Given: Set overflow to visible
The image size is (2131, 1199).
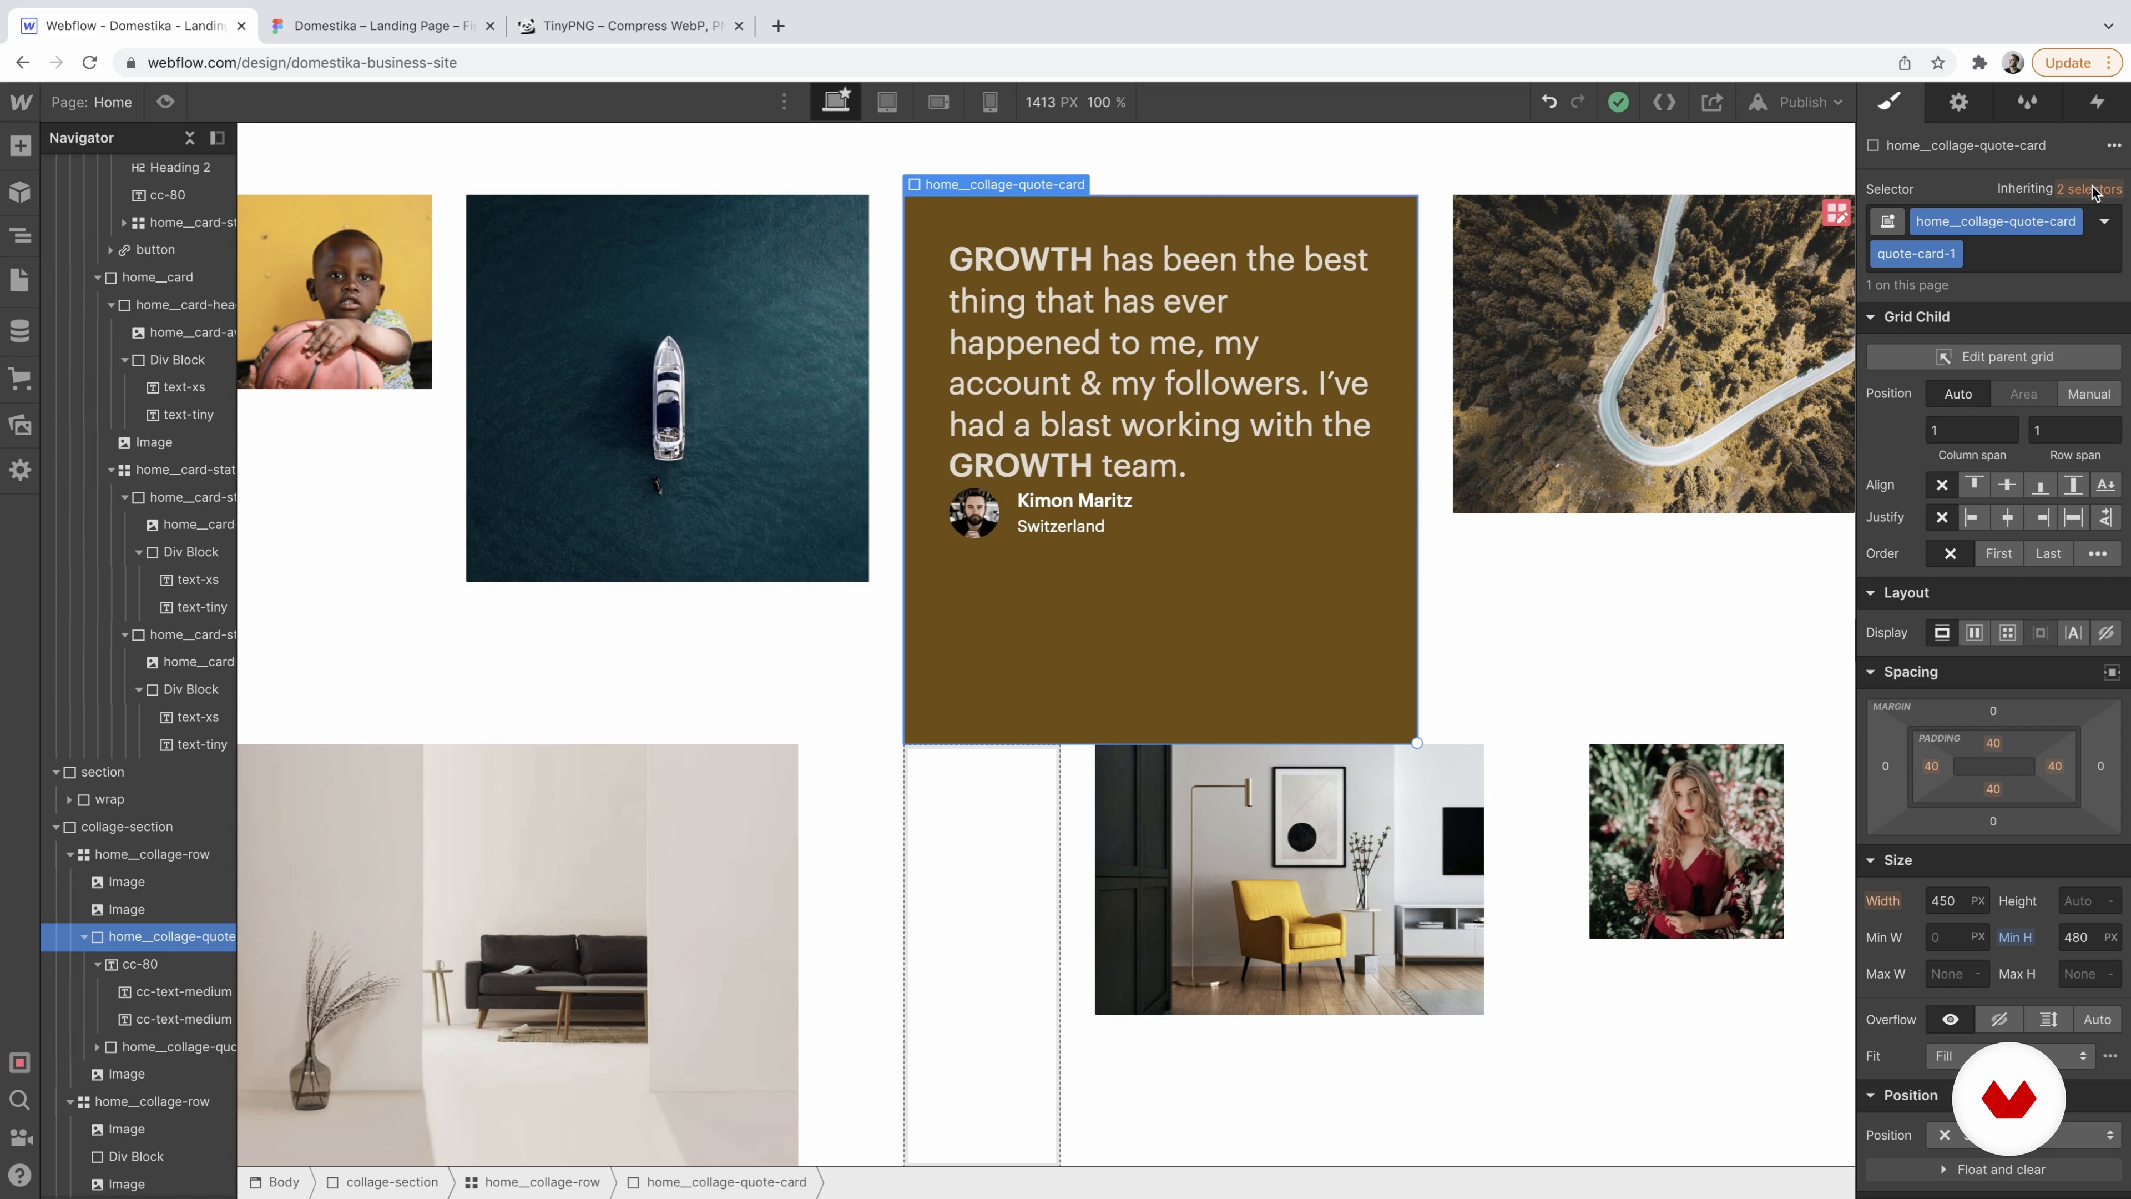Looking at the screenshot, I should coord(1950,1020).
